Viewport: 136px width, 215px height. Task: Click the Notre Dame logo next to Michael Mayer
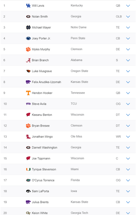pyautogui.click(x=28, y=27)
